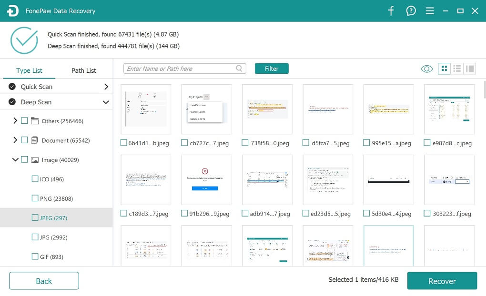The width and height of the screenshot is (486, 296).
Task: Check the ICO (496) checkbox
Action: pos(35,178)
